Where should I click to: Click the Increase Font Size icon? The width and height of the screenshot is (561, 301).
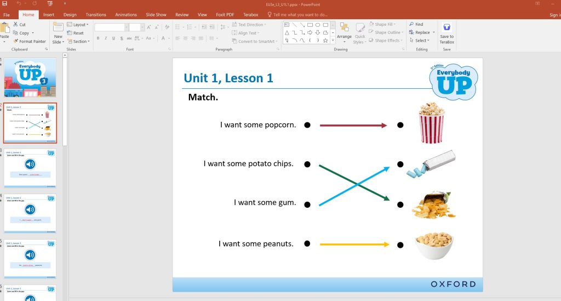pyautogui.click(x=149, y=27)
